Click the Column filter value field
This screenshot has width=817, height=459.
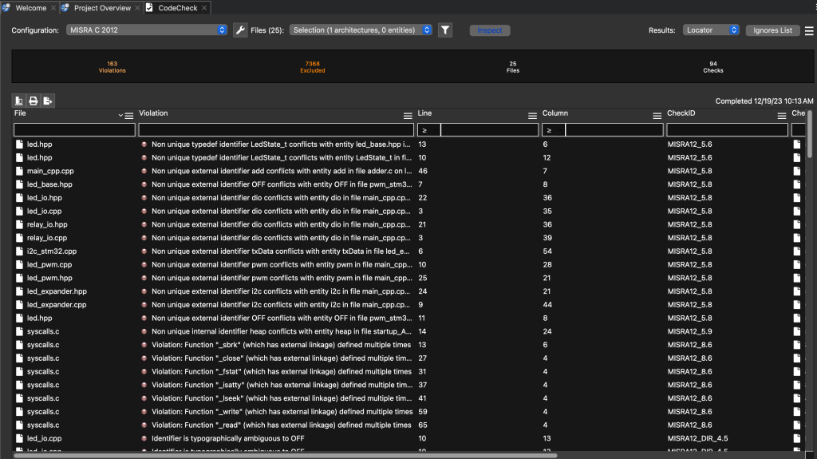point(614,130)
